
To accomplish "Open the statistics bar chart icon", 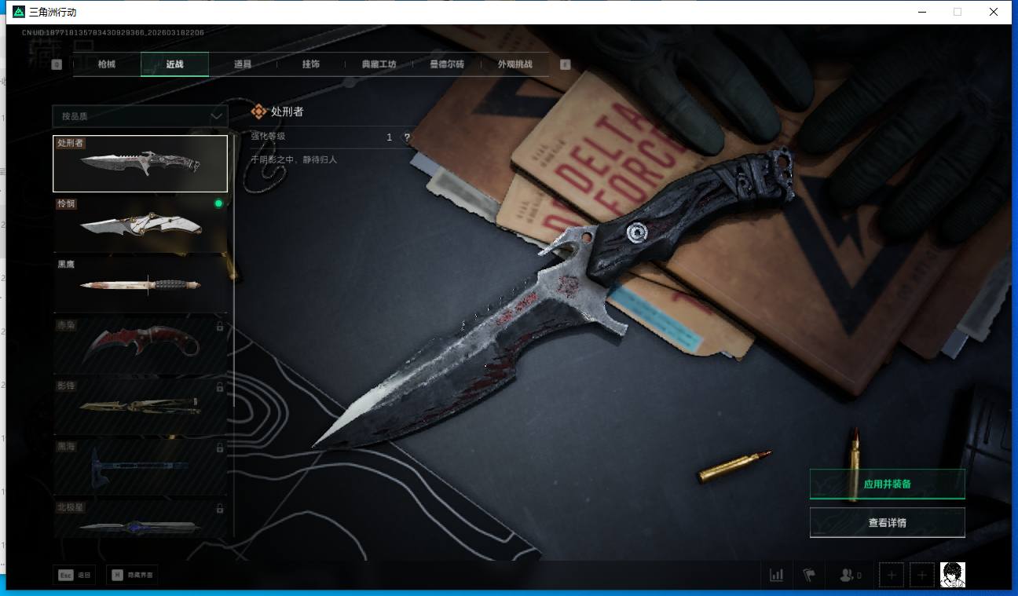I will 777,576.
